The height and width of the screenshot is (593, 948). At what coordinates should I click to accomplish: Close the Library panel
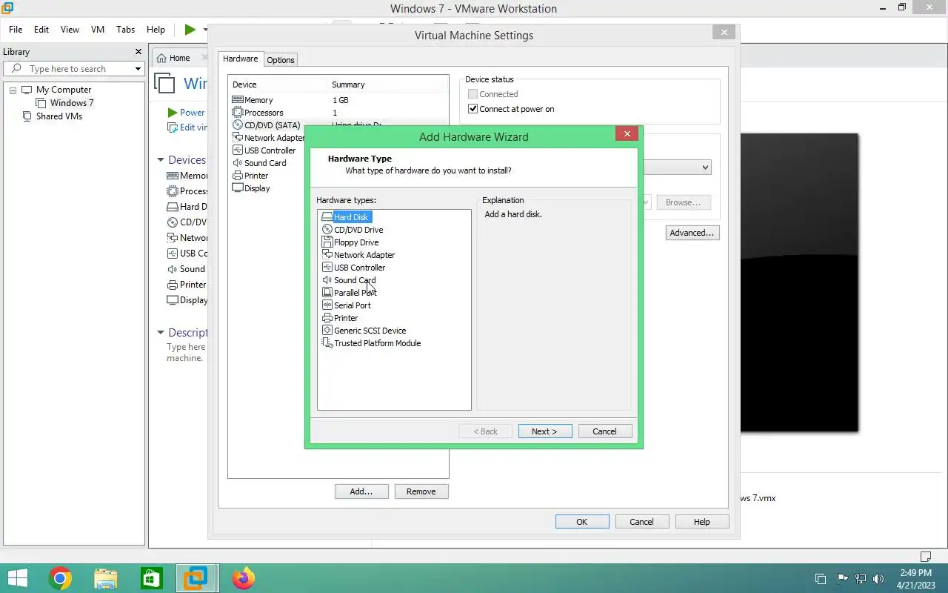[x=138, y=52]
